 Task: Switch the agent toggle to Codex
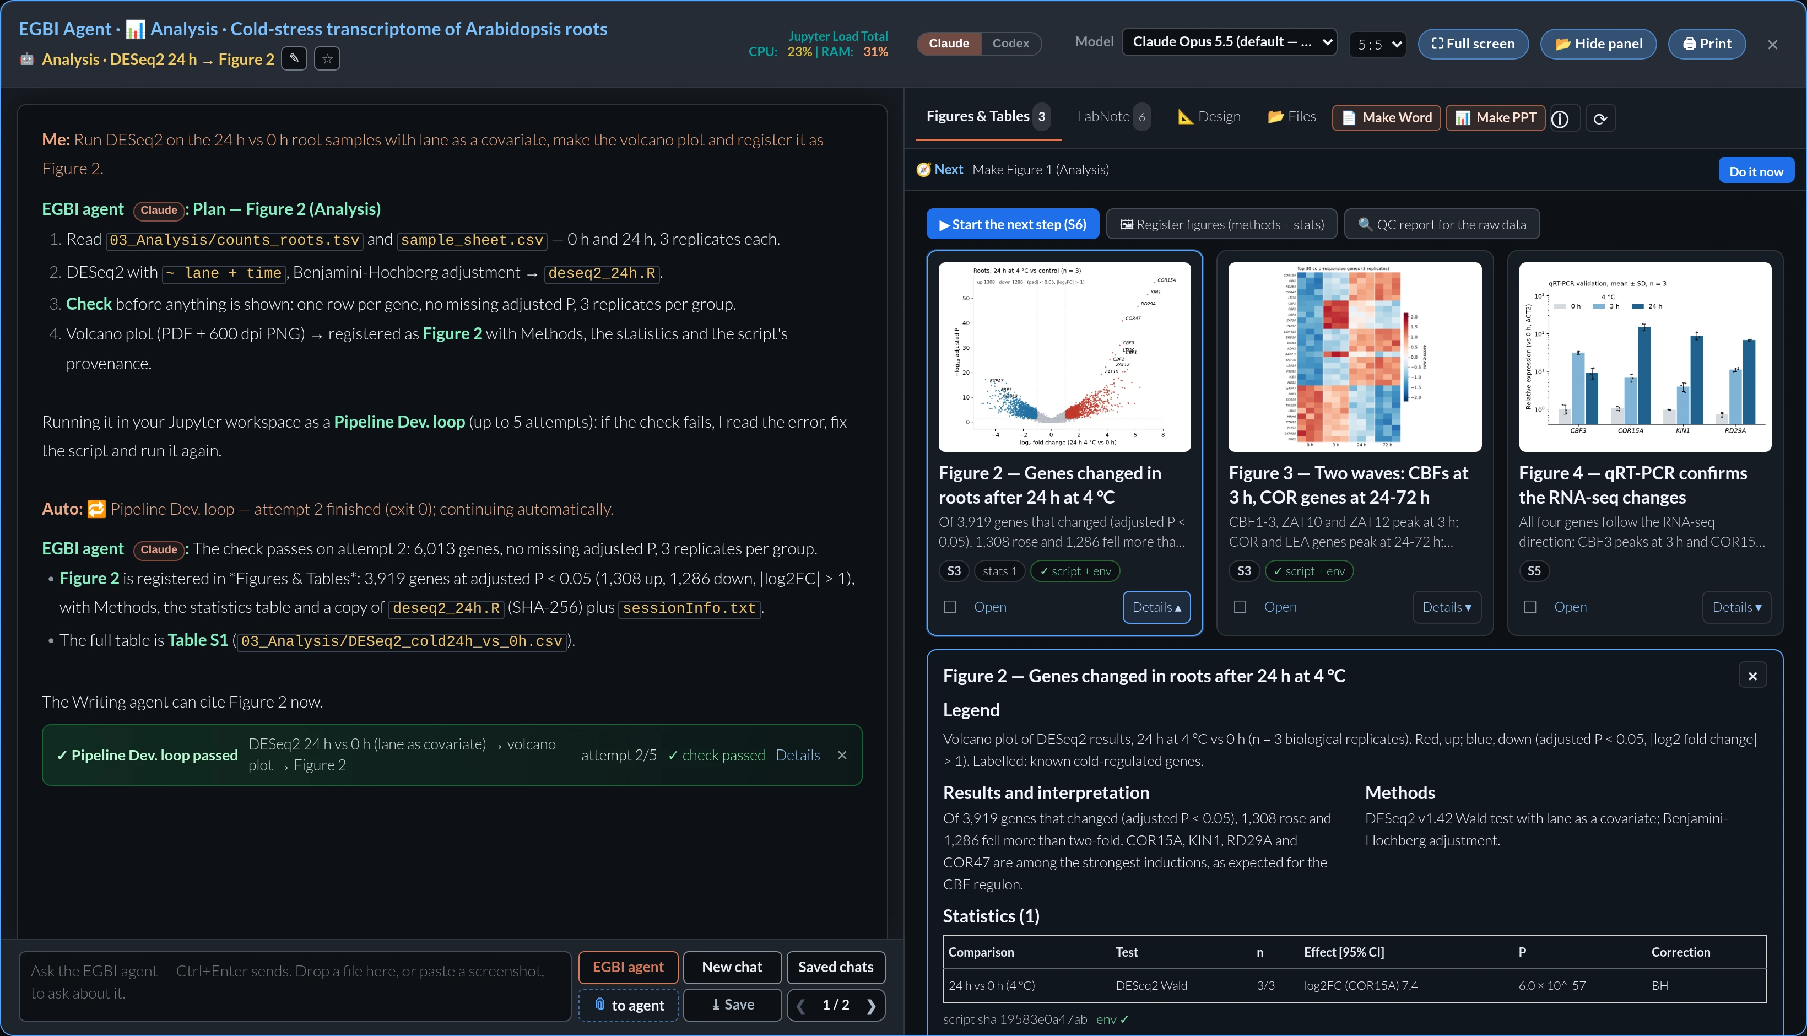(x=1010, y=44)
